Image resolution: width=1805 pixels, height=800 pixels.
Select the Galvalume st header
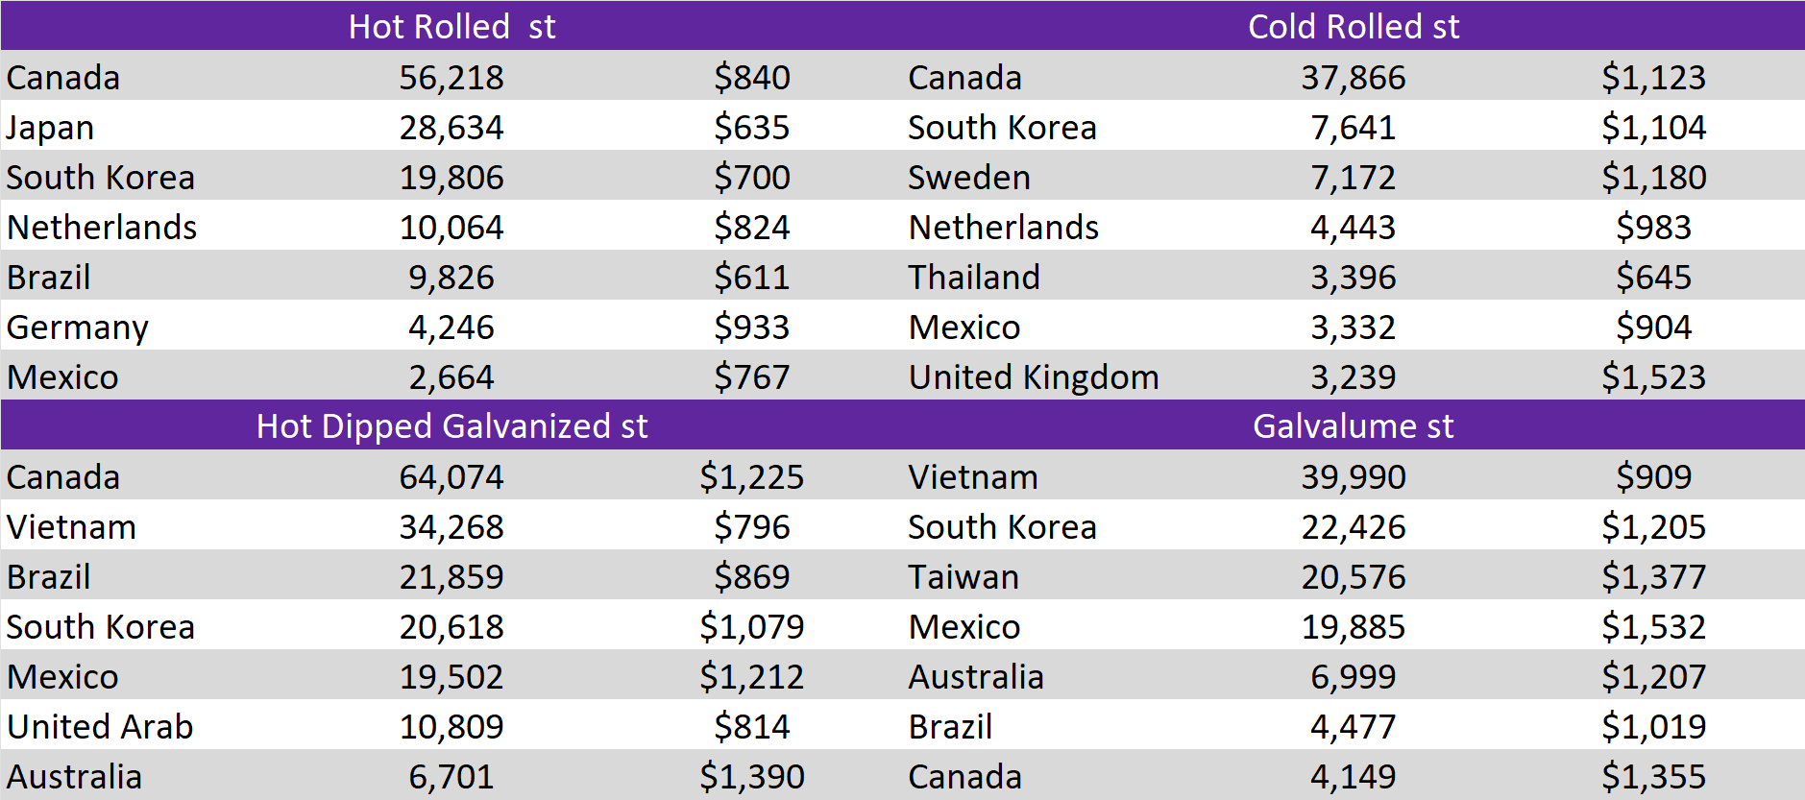point(1353,426)
